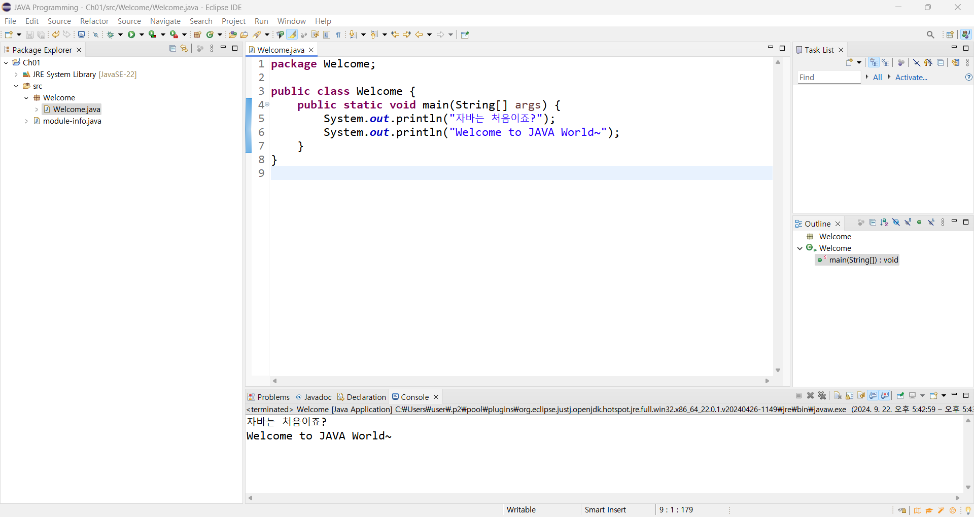Open the Project menu
The image size is (974, 517).
(x=233, y=21)
